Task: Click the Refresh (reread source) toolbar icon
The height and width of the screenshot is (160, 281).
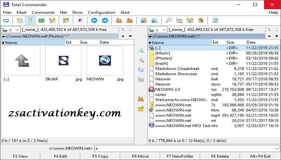Action: [6, 20]
